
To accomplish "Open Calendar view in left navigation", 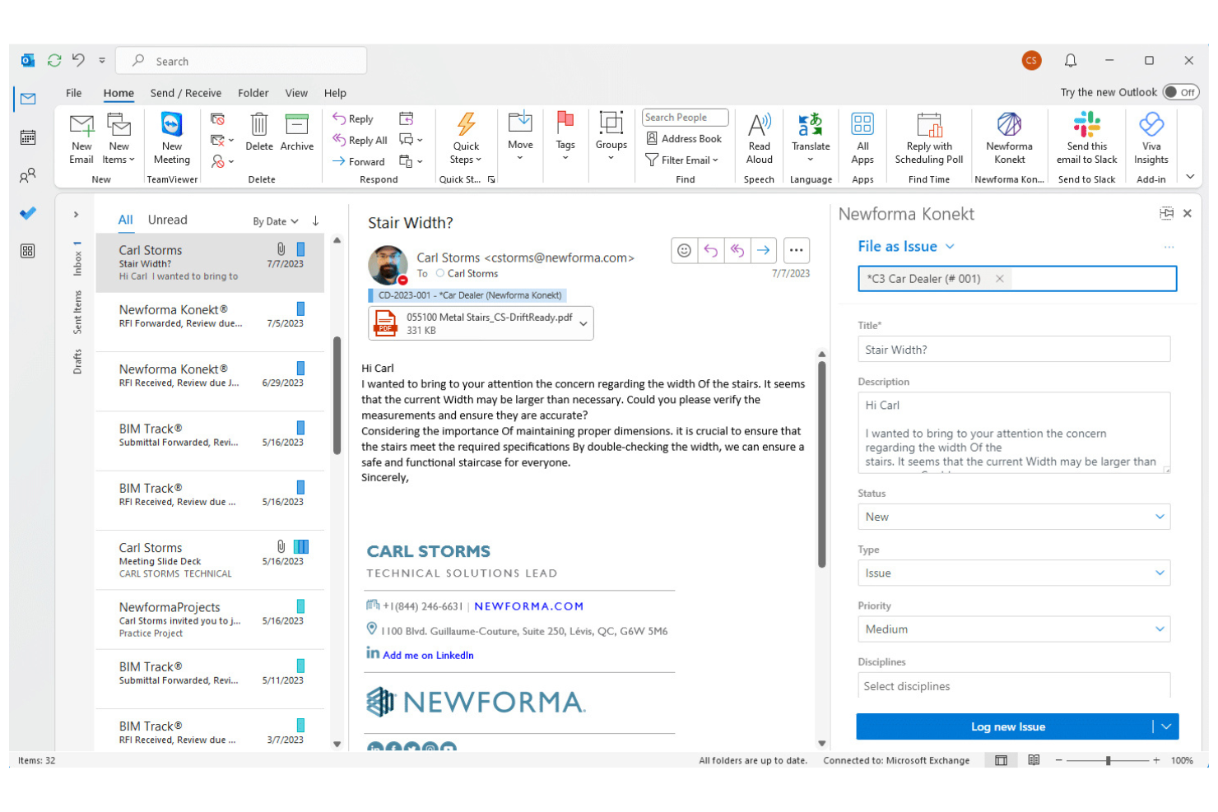I will pos(28,137).
